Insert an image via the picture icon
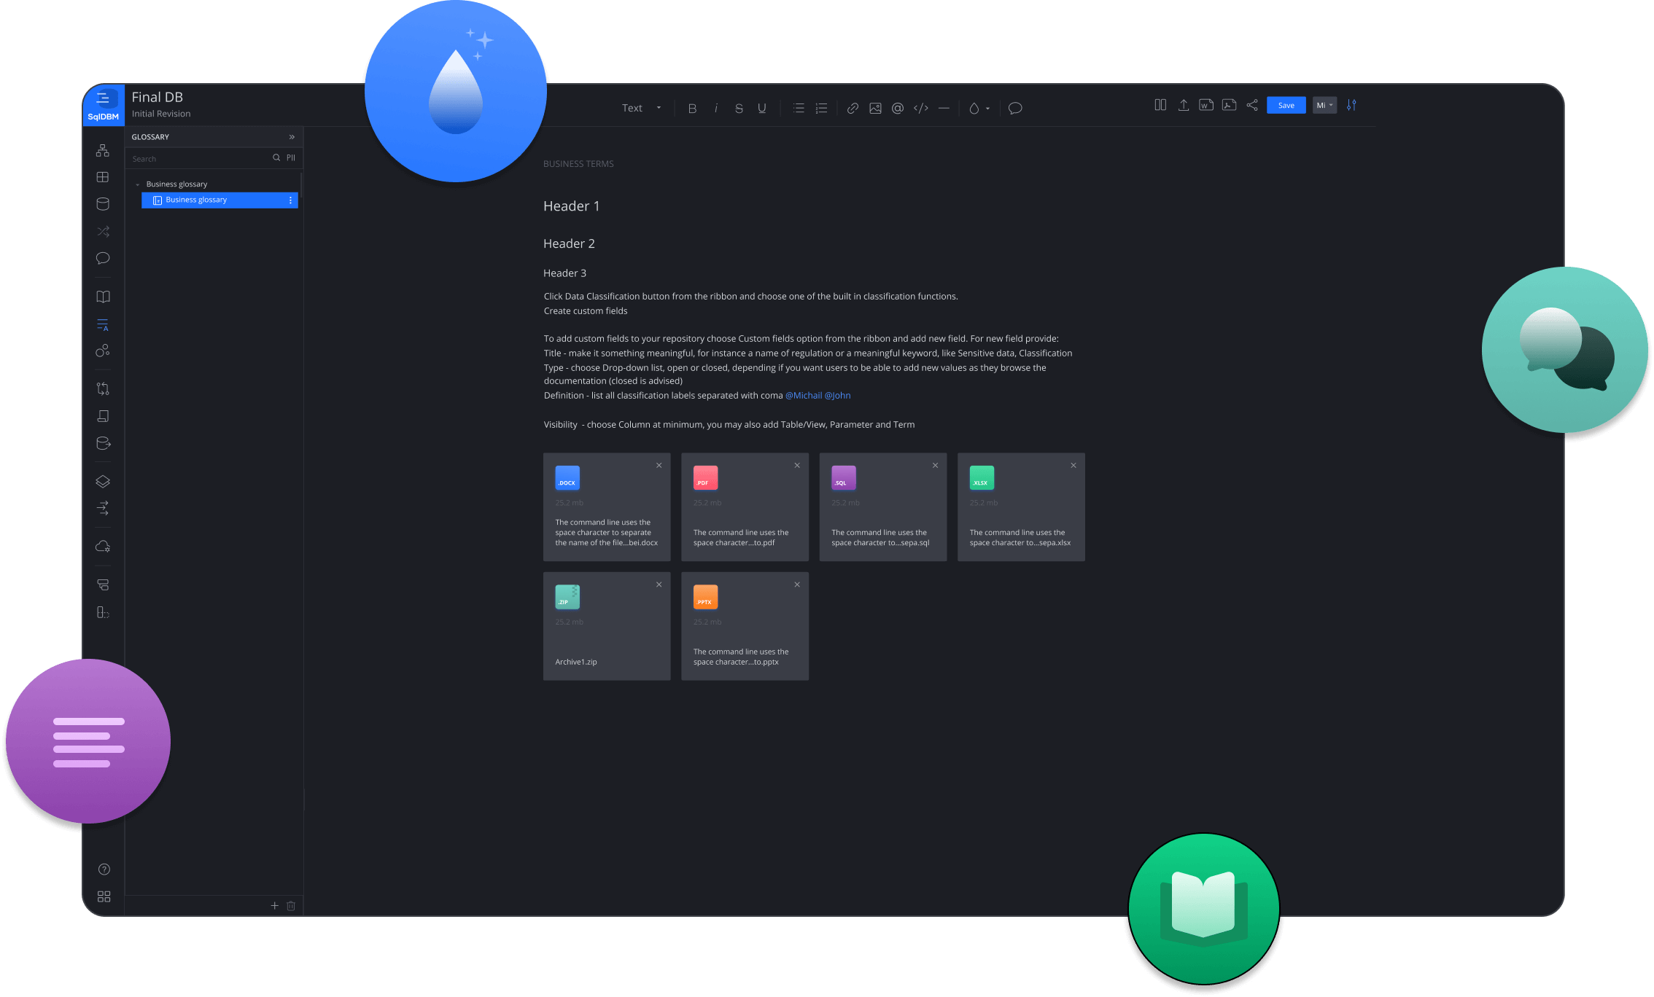This screenshot has width=1654, height=997. (x=875, y=108)
